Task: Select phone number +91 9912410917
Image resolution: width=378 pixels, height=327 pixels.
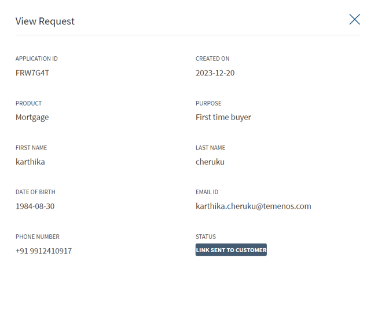Action: [x=43, y=251]
